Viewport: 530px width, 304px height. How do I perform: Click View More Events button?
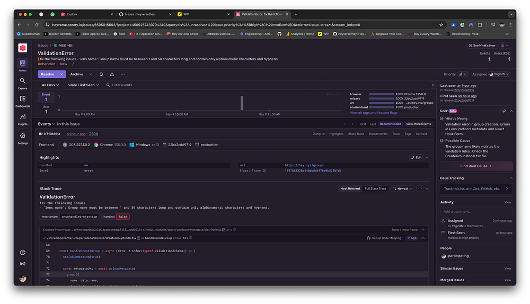coord(418,124)
